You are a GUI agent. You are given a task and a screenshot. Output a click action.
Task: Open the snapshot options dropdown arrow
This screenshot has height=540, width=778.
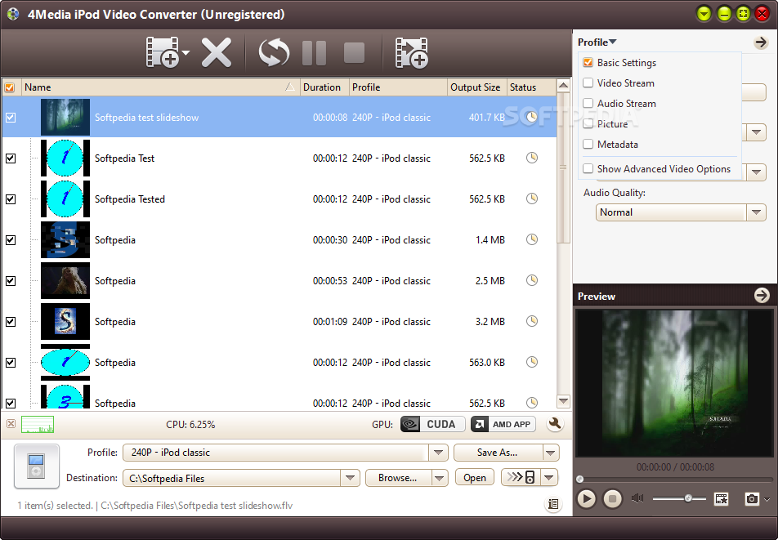767,499
